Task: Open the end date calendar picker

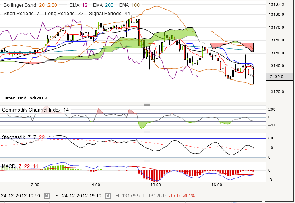Action: pos(108,196)
